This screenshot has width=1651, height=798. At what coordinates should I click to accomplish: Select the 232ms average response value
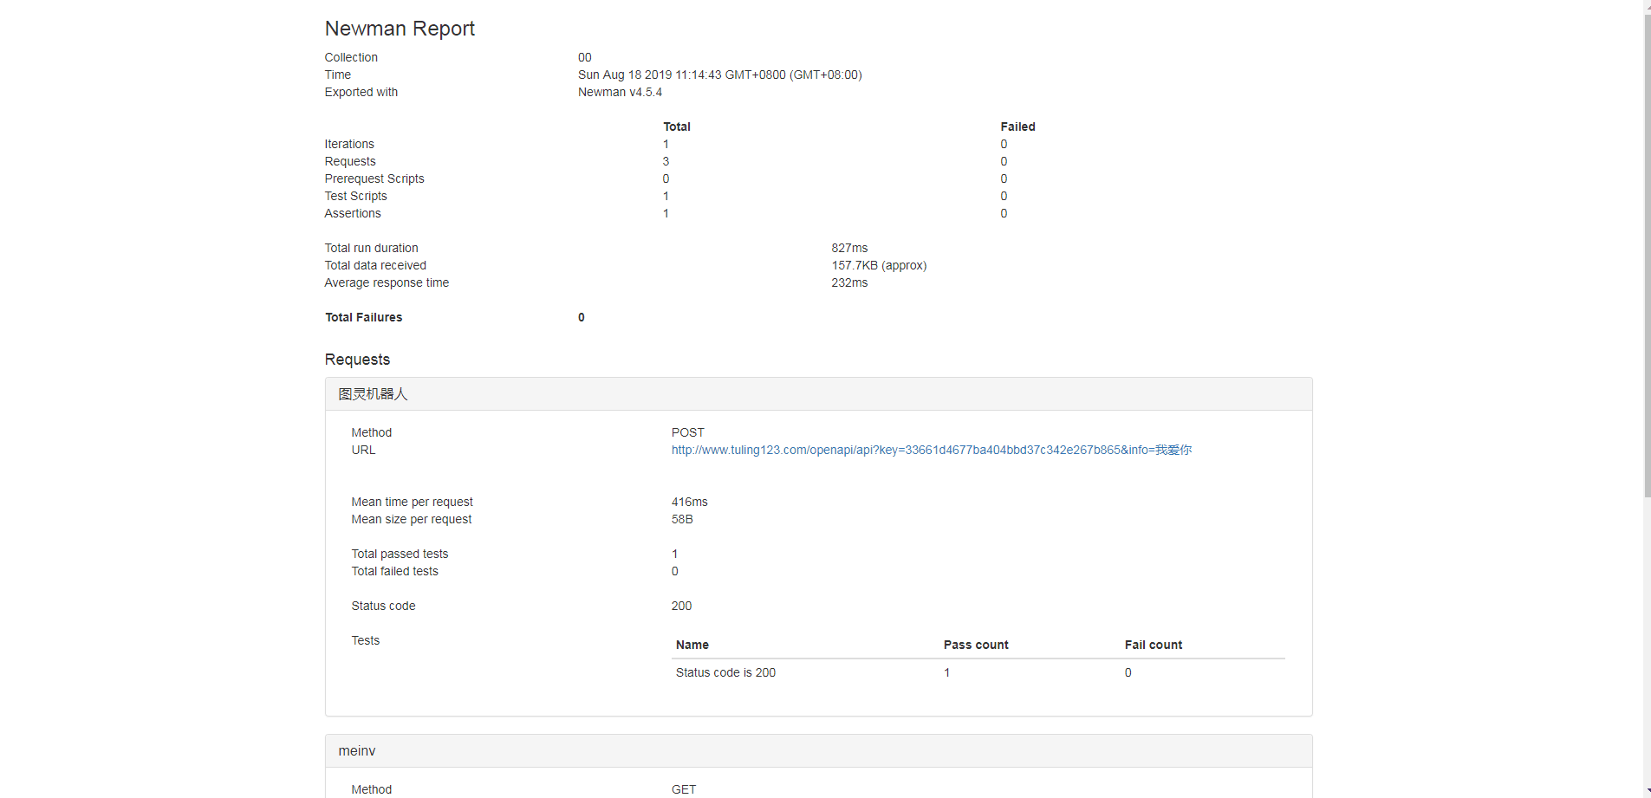[849, 282]
